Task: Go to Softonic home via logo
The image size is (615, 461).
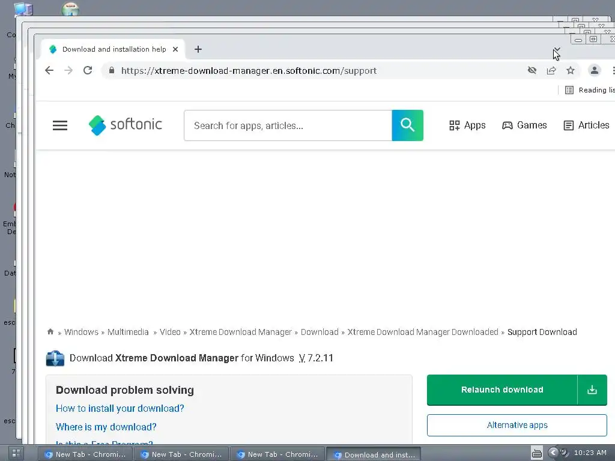Action: tap(125, 125)
